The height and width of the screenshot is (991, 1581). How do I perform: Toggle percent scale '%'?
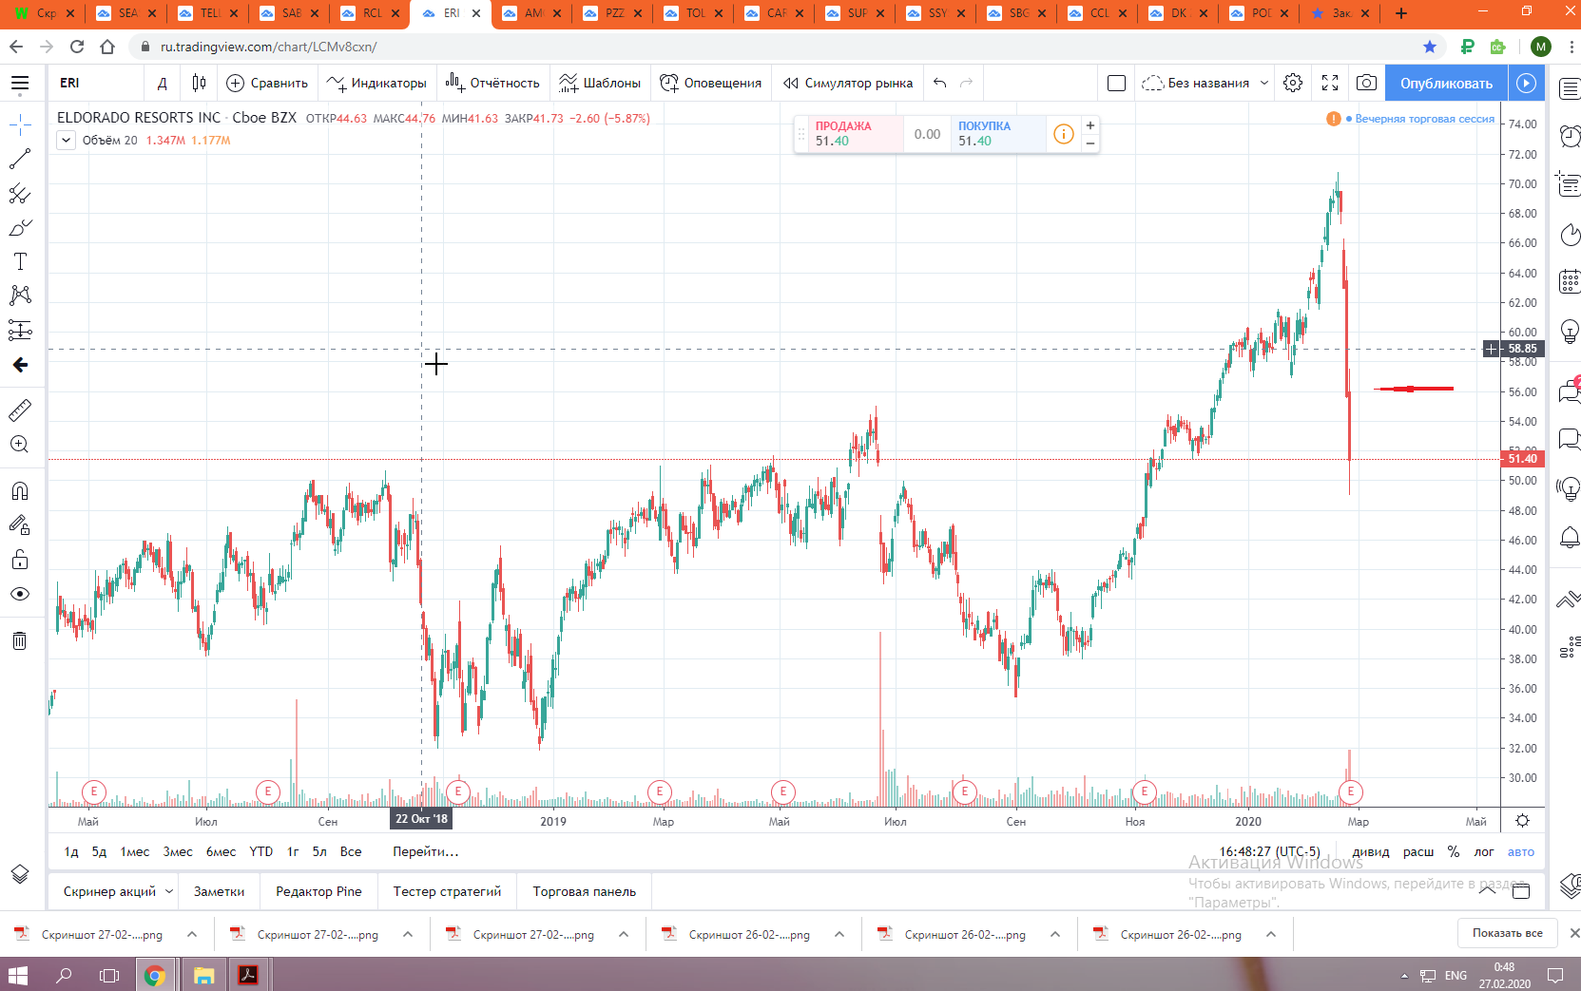click(x=1454, y=852)
